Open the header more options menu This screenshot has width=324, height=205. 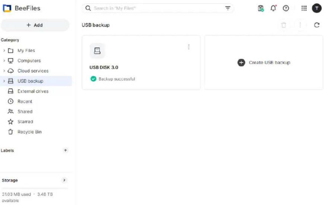click(x=300, y=25)
